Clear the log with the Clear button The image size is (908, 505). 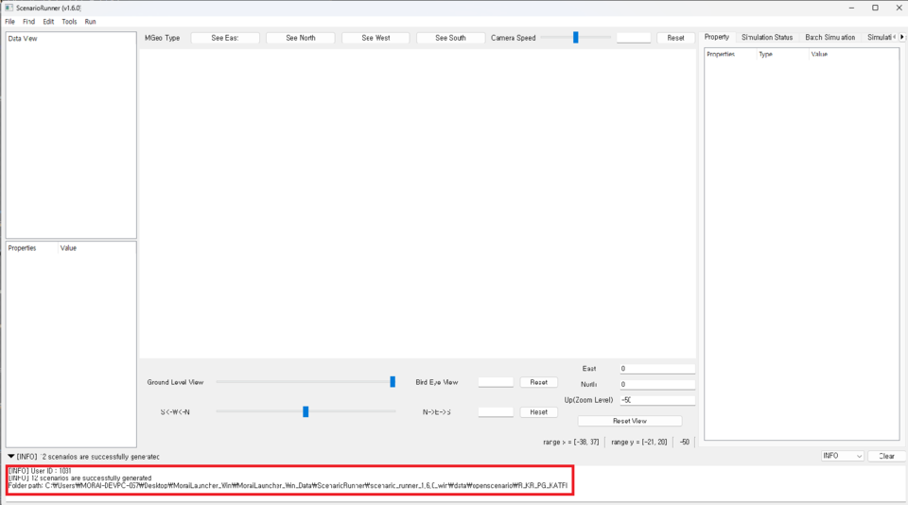coord(886,456)
